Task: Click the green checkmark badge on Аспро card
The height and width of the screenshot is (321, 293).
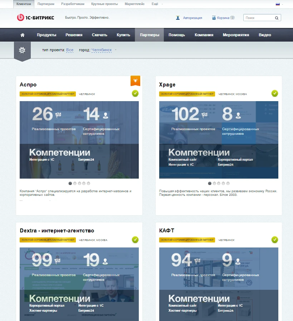Action: (135, 94)
